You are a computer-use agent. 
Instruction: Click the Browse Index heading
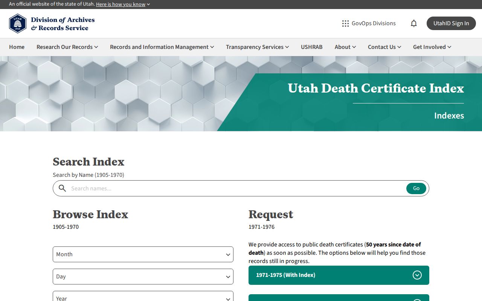pos(90,214)
